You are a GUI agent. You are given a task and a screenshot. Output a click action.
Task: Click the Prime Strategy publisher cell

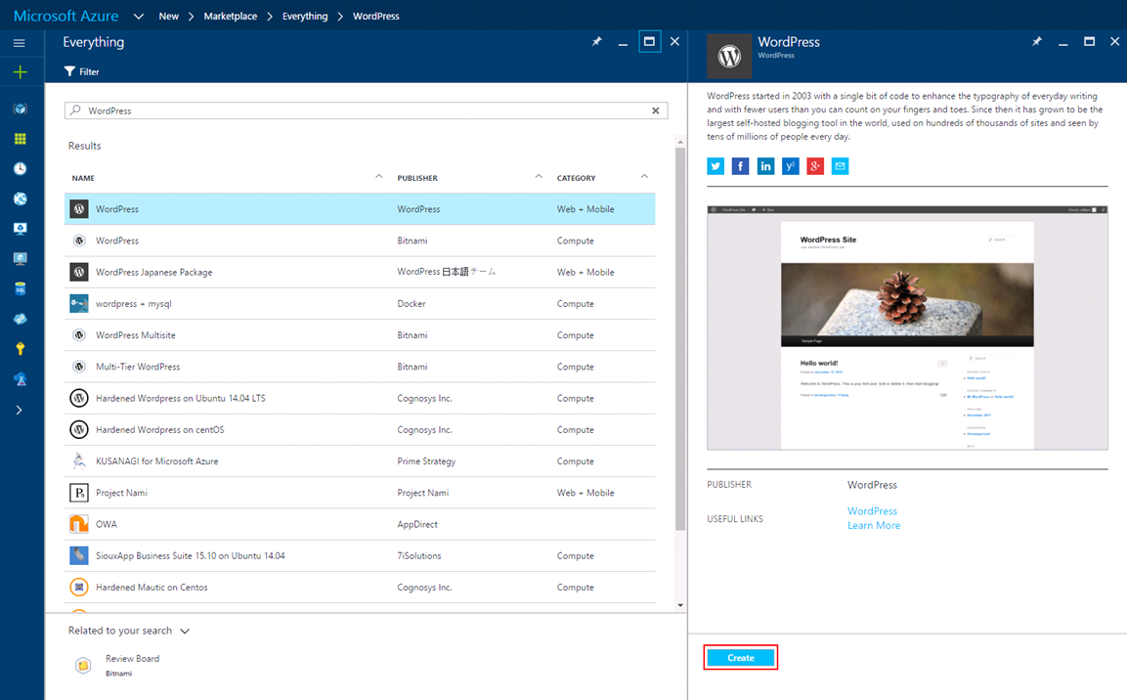pyautogui.click(x=426, y=461)
